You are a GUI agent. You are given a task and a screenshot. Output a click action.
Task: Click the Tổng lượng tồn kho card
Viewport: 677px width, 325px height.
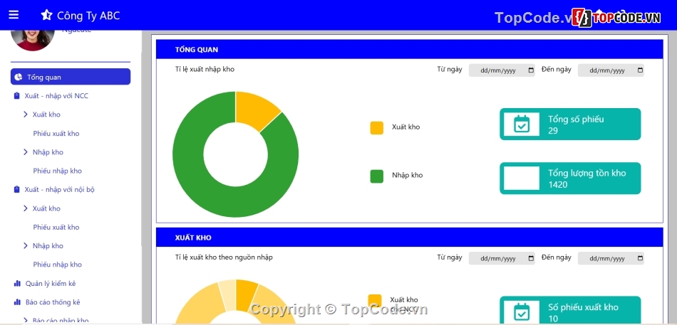pyautogui.click(x=570, y=178)
